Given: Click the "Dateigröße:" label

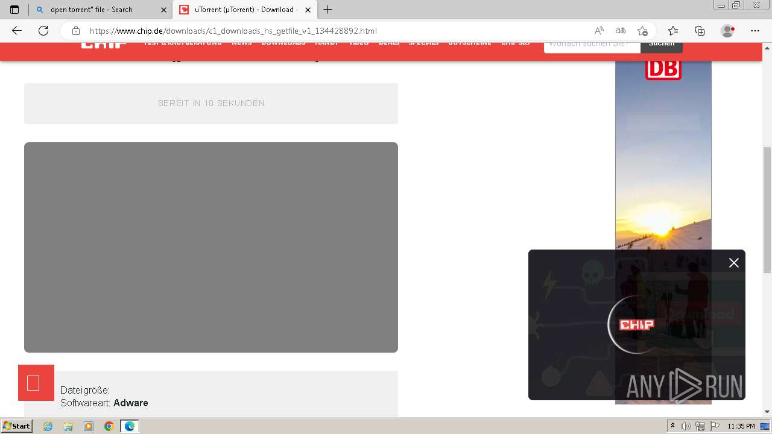Looking at the screenshot, I should pos(85,391).
